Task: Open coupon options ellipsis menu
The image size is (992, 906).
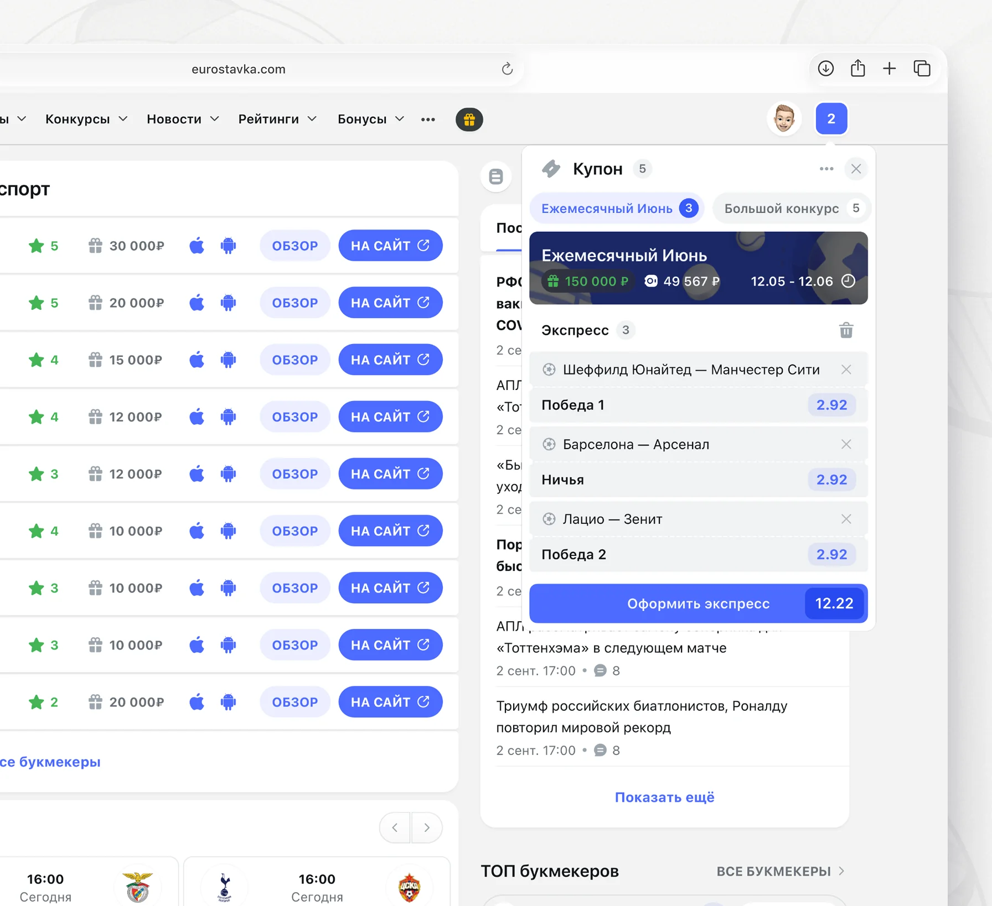Action: [x=826, y=169]
